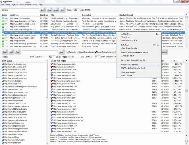
Task: Open the URL dropdown next to the Add button
Action: pyautogui.click(x=57, y=52)
